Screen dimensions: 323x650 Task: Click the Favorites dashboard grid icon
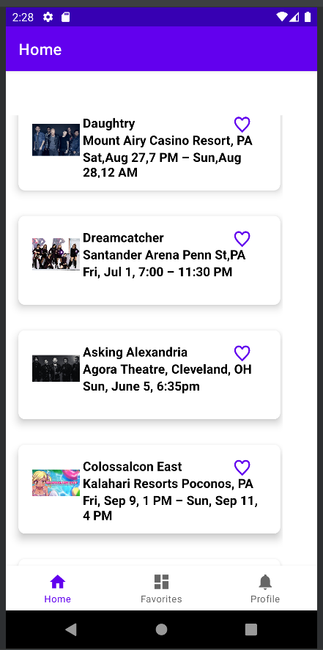pyautogui.click(x=161, y=582)
